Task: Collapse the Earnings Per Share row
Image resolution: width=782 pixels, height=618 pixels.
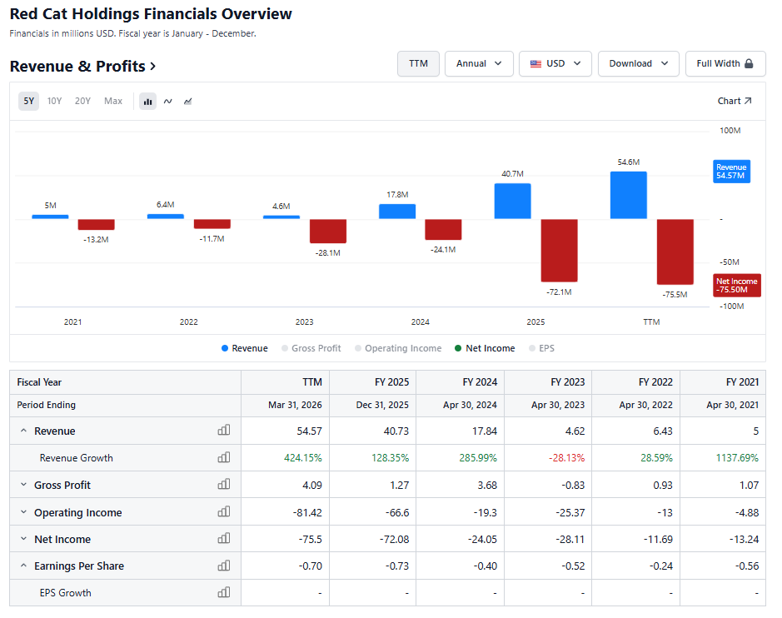Action: 23,566
